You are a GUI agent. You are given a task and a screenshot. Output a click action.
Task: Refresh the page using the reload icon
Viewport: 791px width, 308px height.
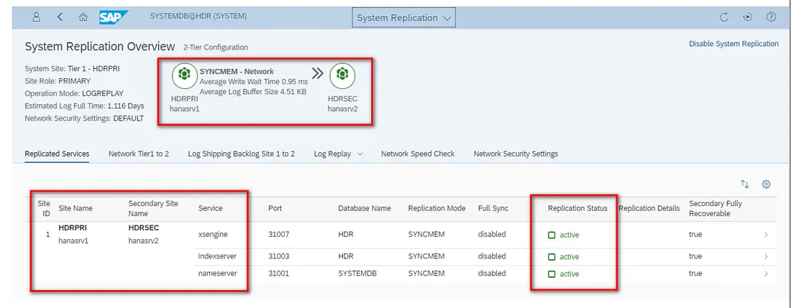click(724, 17)
